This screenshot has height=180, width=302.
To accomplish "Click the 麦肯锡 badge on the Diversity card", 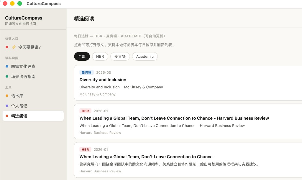I will [x=86, y=72].
